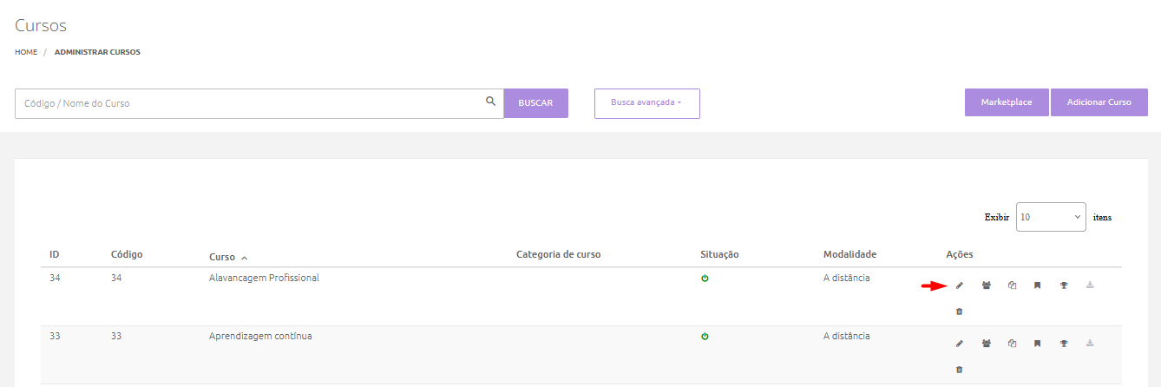Click the trophy icon for Aprendizagem contínua
1161x387 pixels.
click(1063, 344)
